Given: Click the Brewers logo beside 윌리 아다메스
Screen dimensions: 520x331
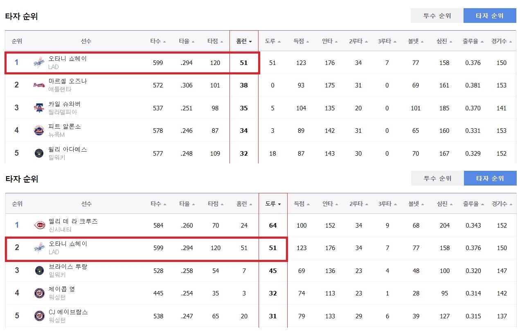Looking at the screenshot, I should click(x=38, y=154).
